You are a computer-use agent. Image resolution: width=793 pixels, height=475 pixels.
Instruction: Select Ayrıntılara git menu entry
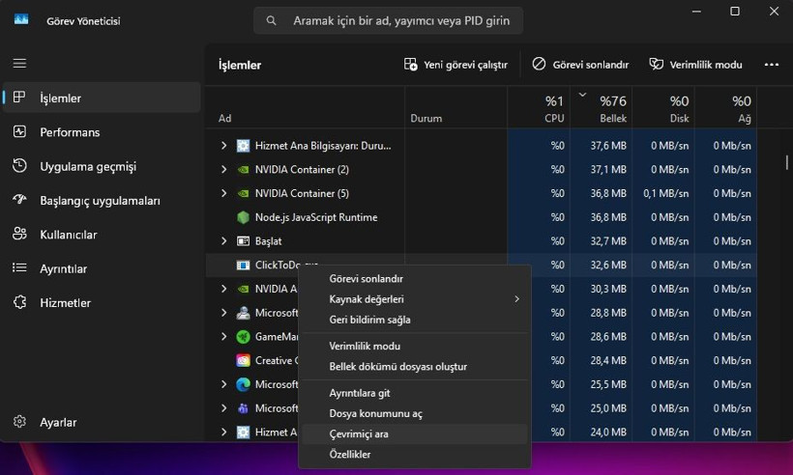pos(415,393)
